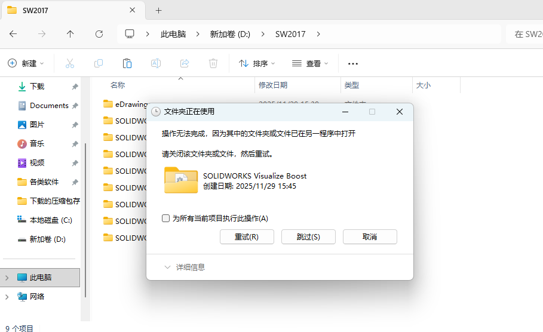Go up one folder level
Image resolution: width=543 pixels, height=332 pixels.
(x=70, y=34)
